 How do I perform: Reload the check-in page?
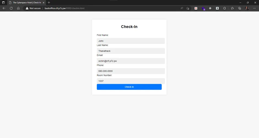click(x=11, y=8)
